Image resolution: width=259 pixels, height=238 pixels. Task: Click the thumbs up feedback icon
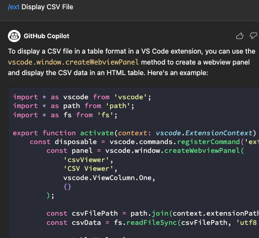click(240, 36)
